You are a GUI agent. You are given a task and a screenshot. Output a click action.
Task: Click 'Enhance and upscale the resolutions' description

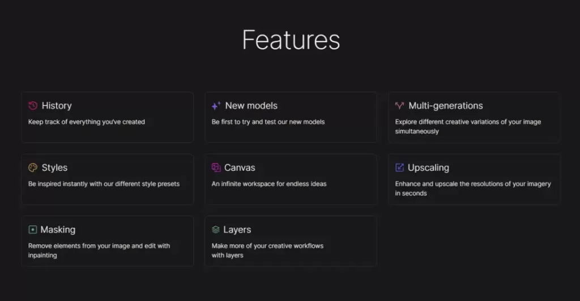pos(473,188)
